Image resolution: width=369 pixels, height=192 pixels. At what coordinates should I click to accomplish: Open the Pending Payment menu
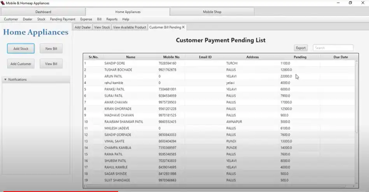(63, 19)
